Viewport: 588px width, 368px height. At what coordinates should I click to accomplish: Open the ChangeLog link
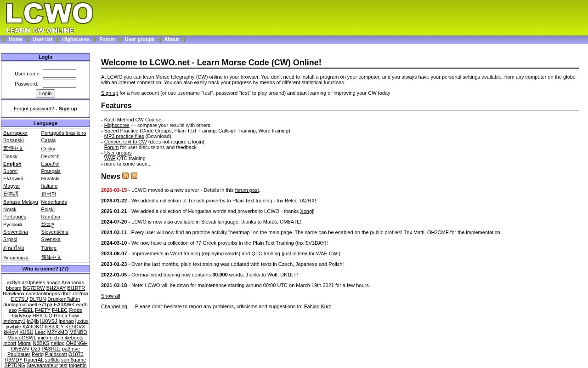click(x=114, y=306)
